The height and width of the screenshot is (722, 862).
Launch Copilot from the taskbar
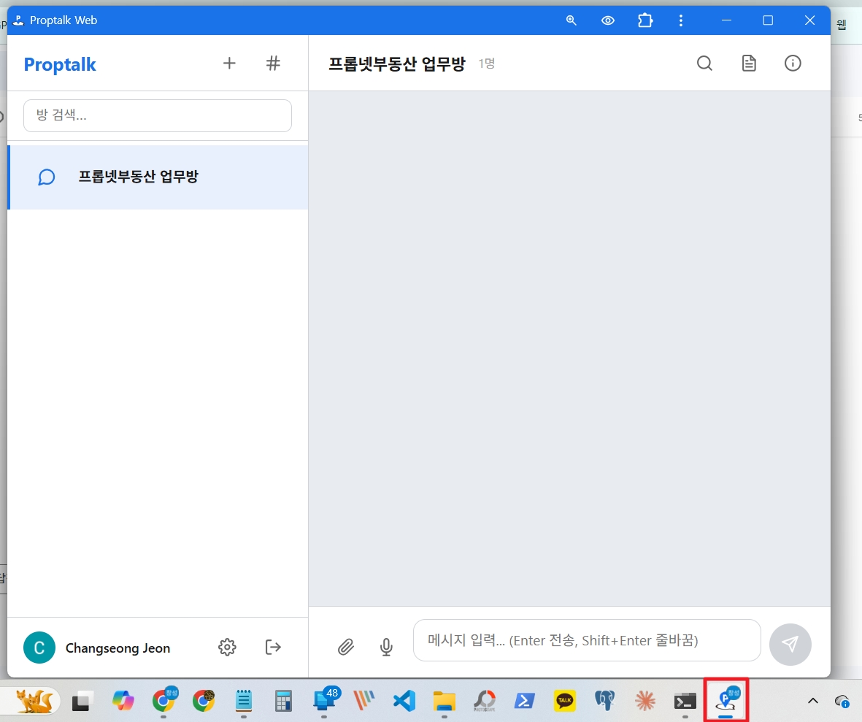pos(123,701)
